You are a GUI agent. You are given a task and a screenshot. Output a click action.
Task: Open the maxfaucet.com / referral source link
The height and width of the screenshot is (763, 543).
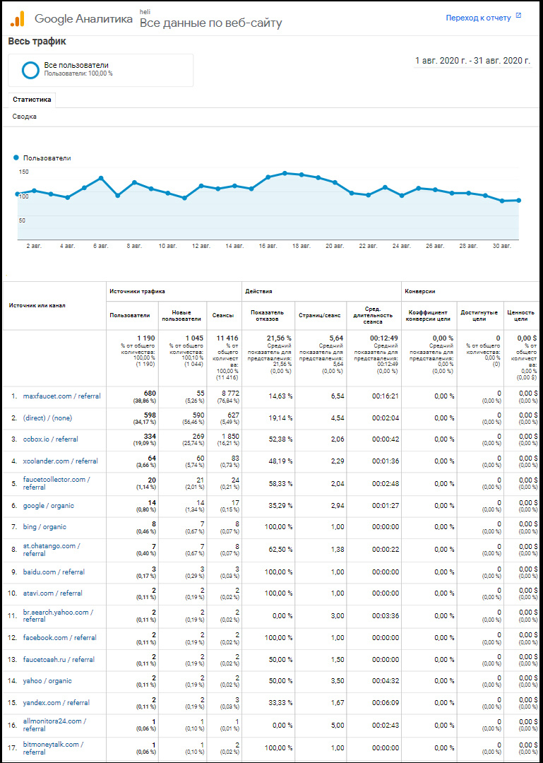62,396
